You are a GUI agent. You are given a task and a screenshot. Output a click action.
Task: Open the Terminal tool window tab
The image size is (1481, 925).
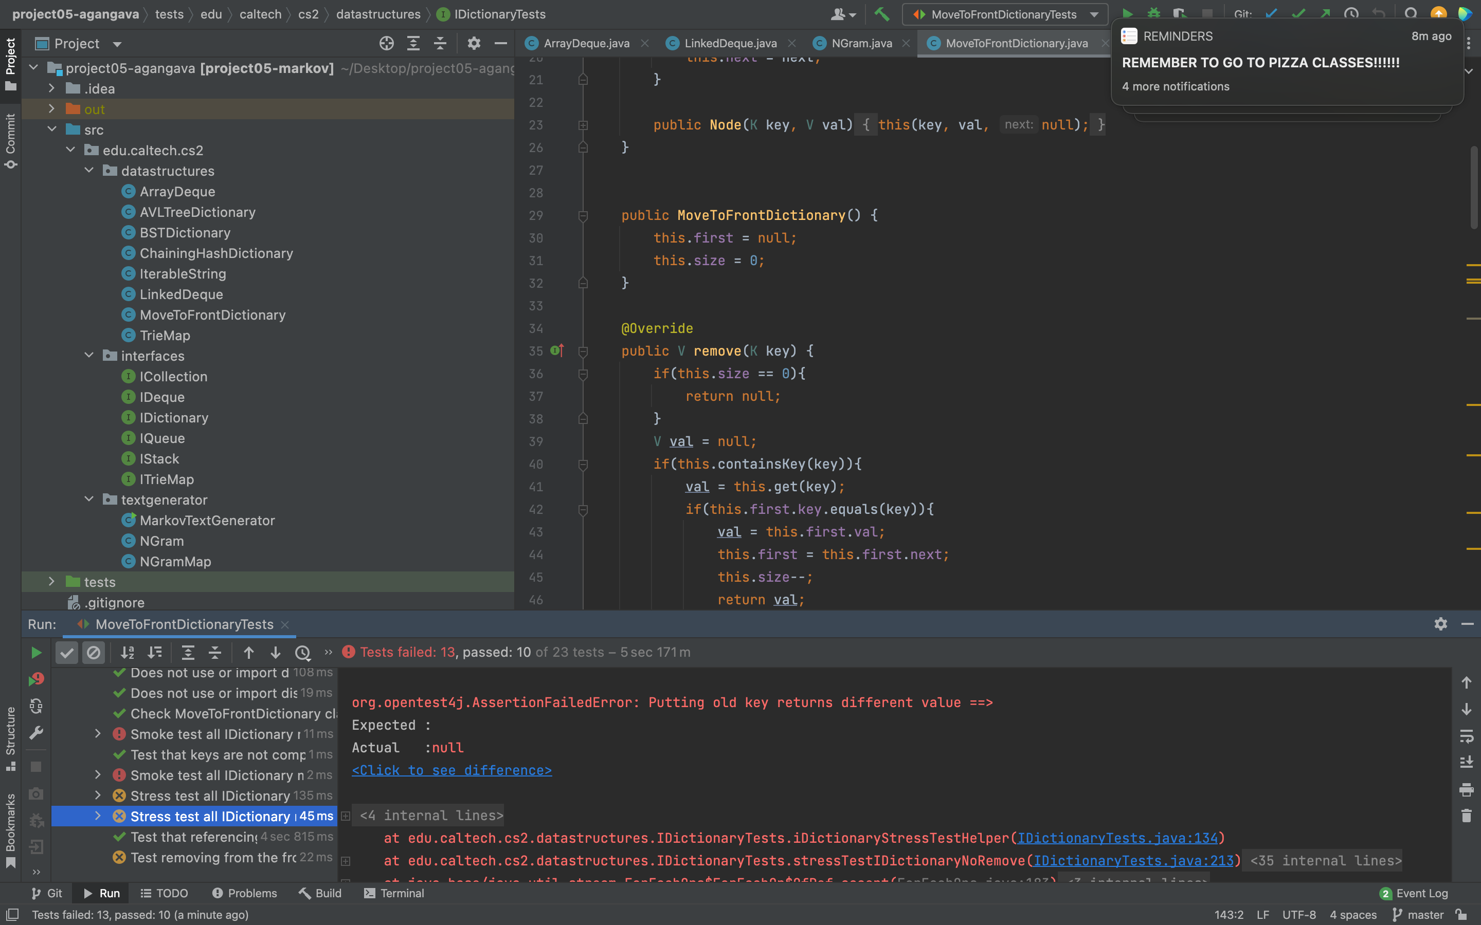[394, 893]
